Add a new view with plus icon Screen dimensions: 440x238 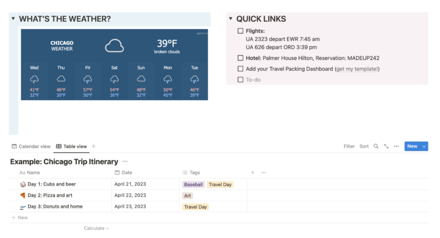click(94, 146)
